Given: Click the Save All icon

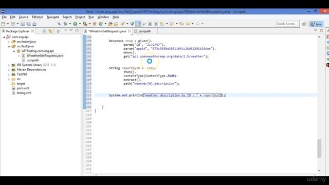Looking at the screenshot, I should click(x=29, y=24).
